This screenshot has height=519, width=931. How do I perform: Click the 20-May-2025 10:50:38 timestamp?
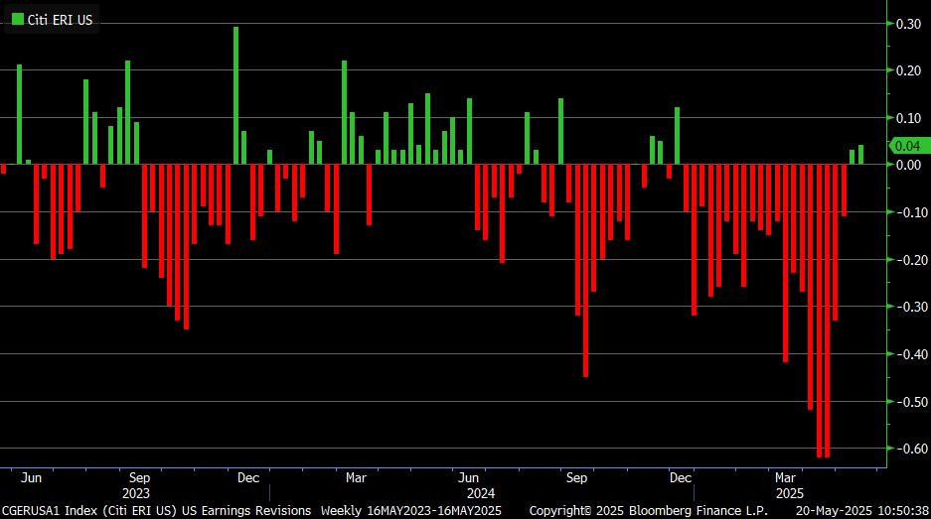[x=862, y=511]
